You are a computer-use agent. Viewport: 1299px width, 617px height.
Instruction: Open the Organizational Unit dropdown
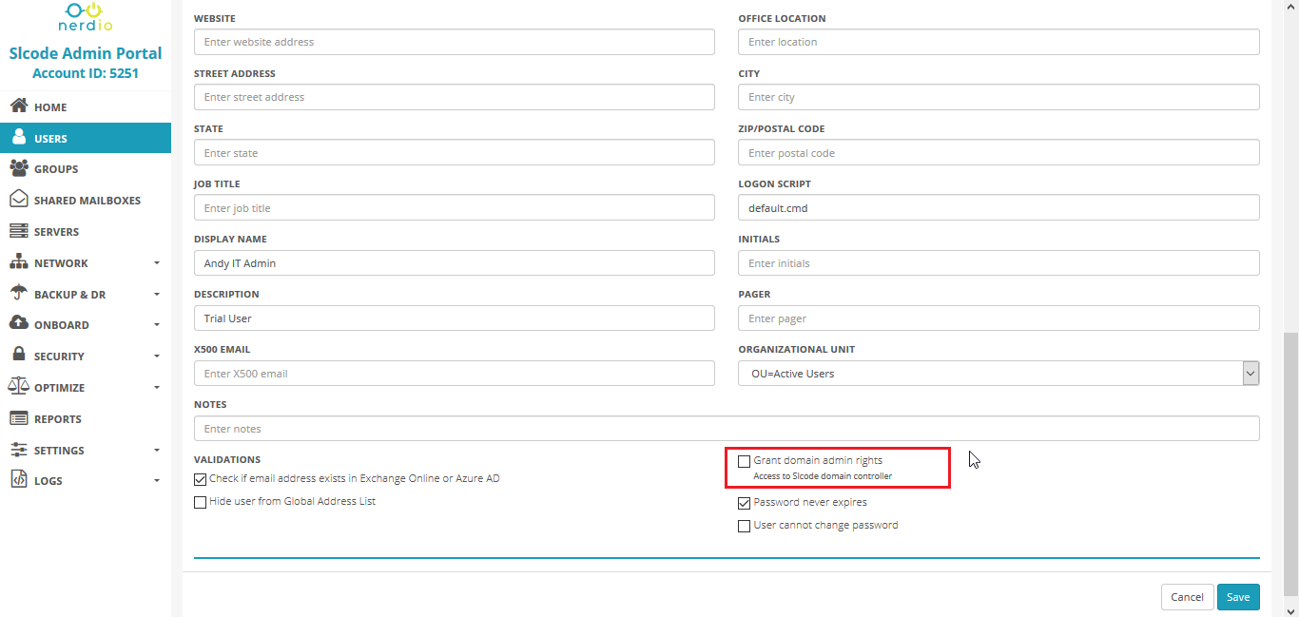[x=998, y=374]
